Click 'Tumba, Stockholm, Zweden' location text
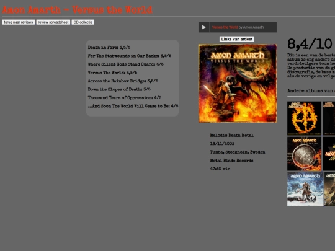The height and width of the screenshot is (251, 335). click(238, 152)
